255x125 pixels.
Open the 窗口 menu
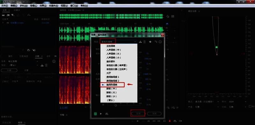tap(74, 6)
